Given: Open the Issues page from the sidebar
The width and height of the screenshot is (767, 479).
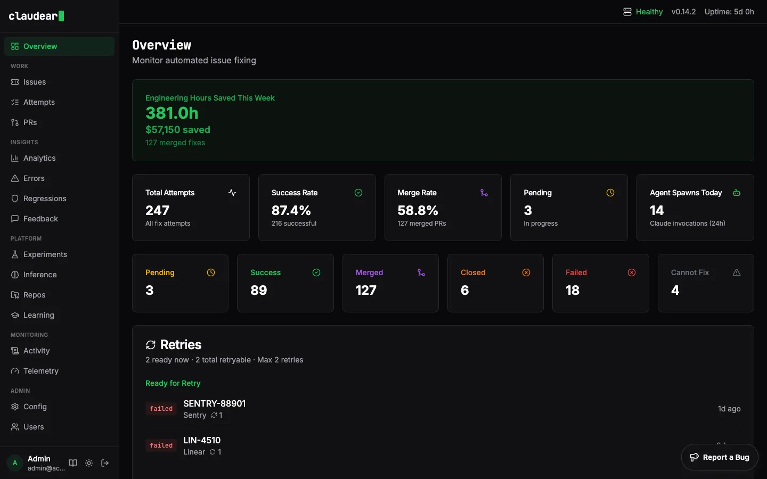Looking at the screenshot, I should (x=34, y=82).
